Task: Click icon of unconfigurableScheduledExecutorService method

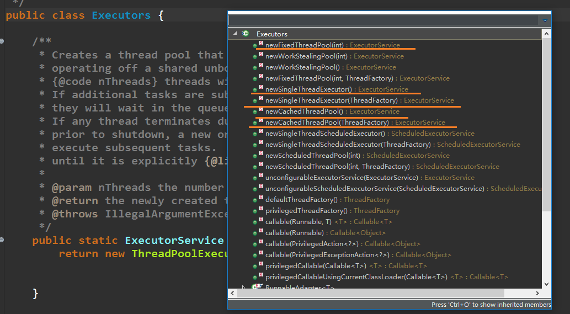Action: pos(257,189)
